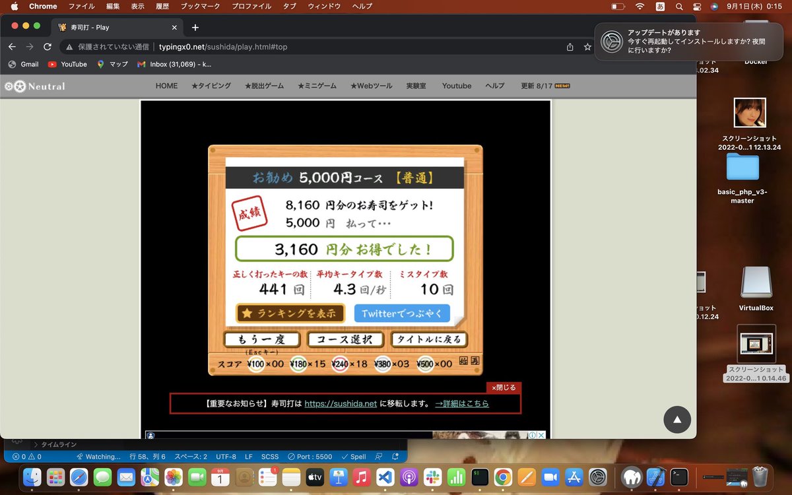Viewport: 792px width, 495px height.
Task: Open zoom app from the dock
Action: pos(550,477)
